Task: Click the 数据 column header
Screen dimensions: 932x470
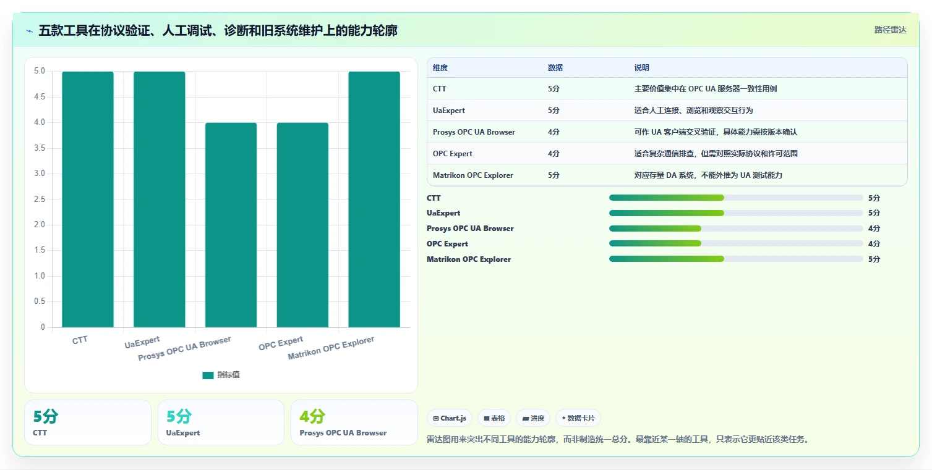Action: [x=555, y=68]
